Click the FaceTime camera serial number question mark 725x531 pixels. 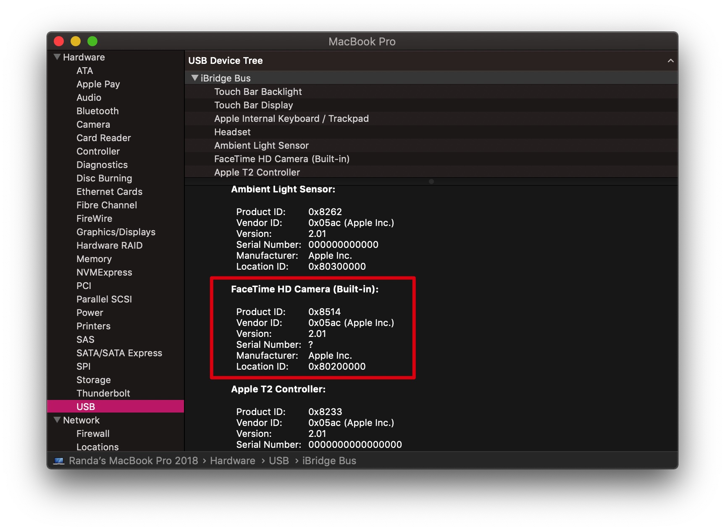pyautogui.click(x=311, y=344)
